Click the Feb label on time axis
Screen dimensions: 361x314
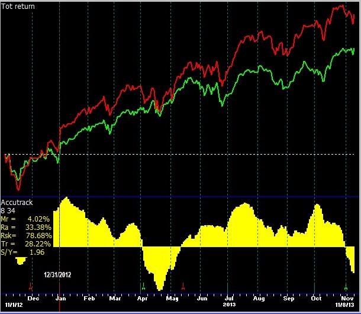coord(89,299)
